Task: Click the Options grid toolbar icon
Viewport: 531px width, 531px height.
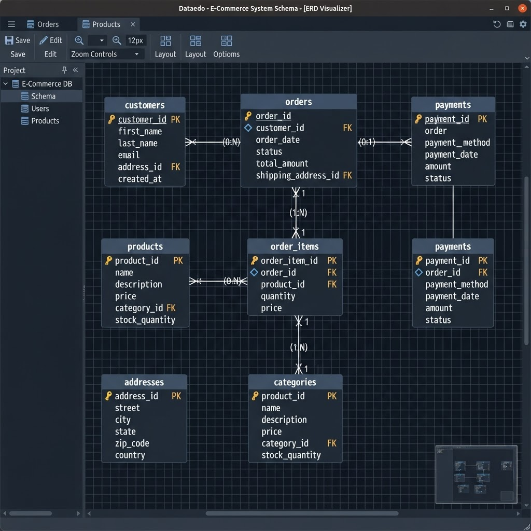Action: pyautogui.click(x=227, y=41)
